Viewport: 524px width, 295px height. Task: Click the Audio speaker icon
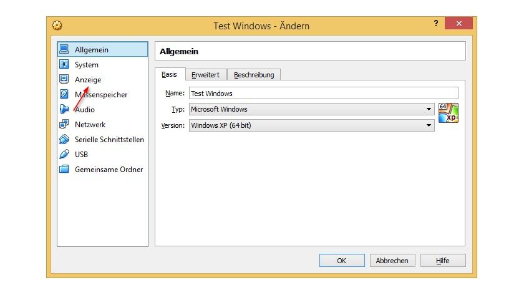coord(64,109)
